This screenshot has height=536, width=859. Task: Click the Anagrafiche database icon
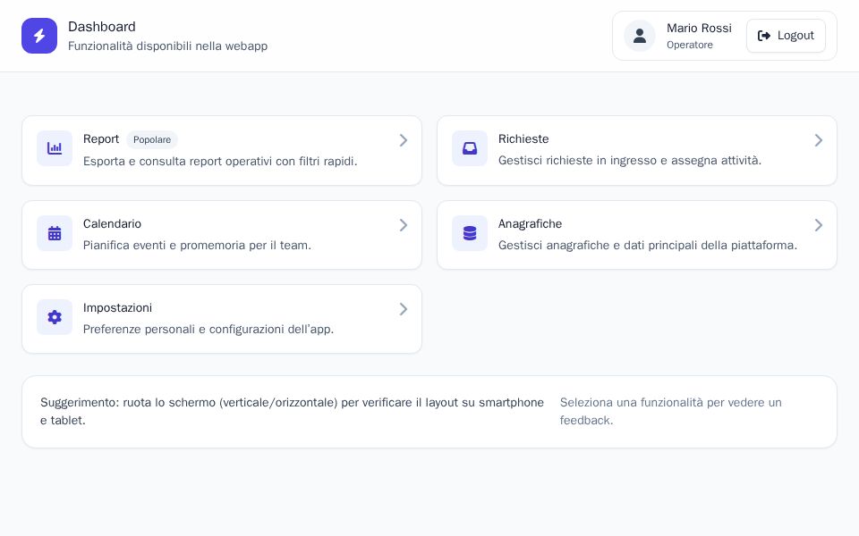470,233
